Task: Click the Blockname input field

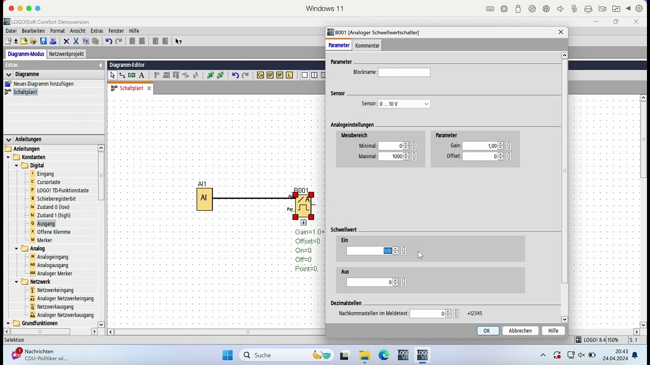Action: (404, 72)
